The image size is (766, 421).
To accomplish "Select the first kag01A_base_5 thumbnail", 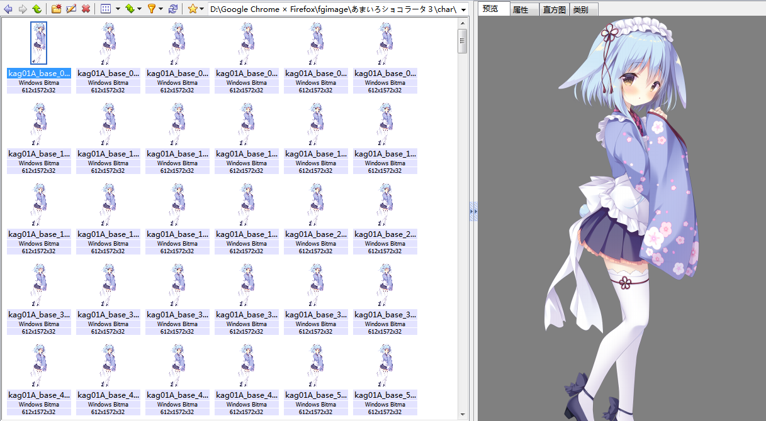I will pos(316,364).
